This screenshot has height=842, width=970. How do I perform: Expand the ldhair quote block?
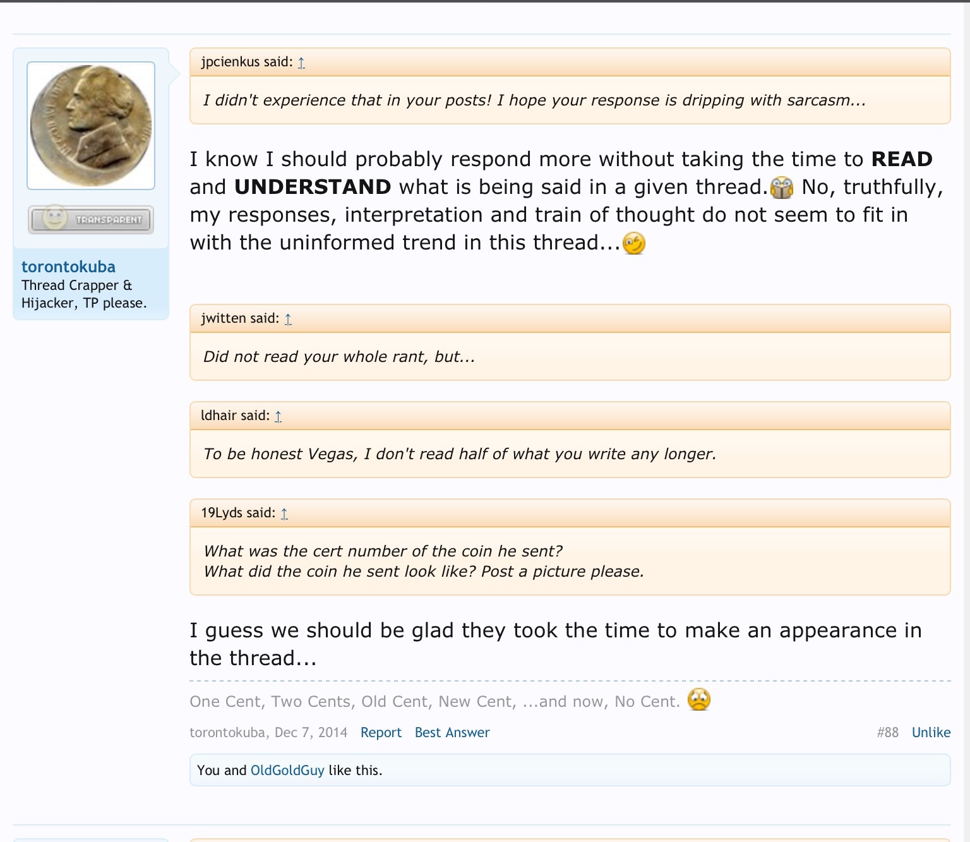click(460, 454)
